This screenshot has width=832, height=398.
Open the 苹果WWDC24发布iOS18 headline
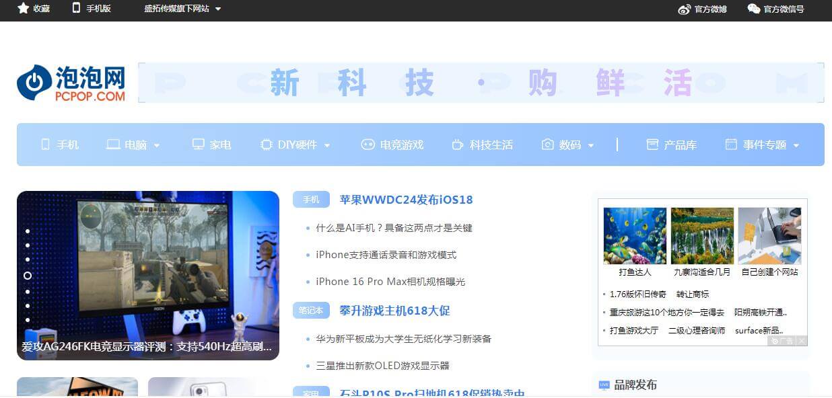pos(406,200)
